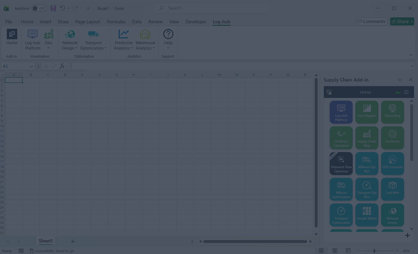Click the macro recording status bar icon

(x=21, y=251)
